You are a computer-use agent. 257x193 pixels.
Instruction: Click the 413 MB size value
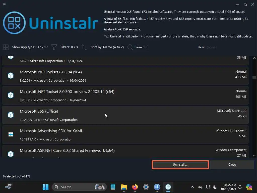pos(241,77)
